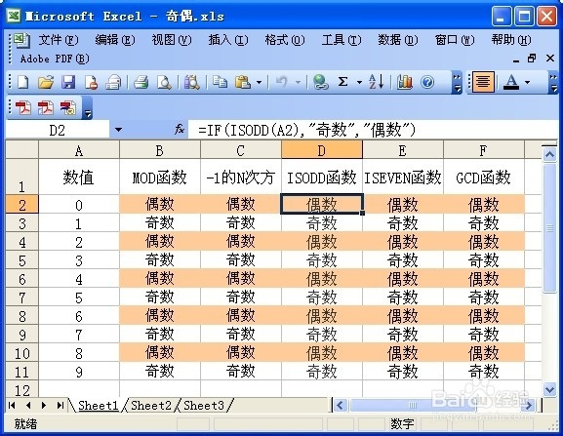
Task: Click the previous-sheet tab navigation arrow
Action: click(x=28, y=406)
